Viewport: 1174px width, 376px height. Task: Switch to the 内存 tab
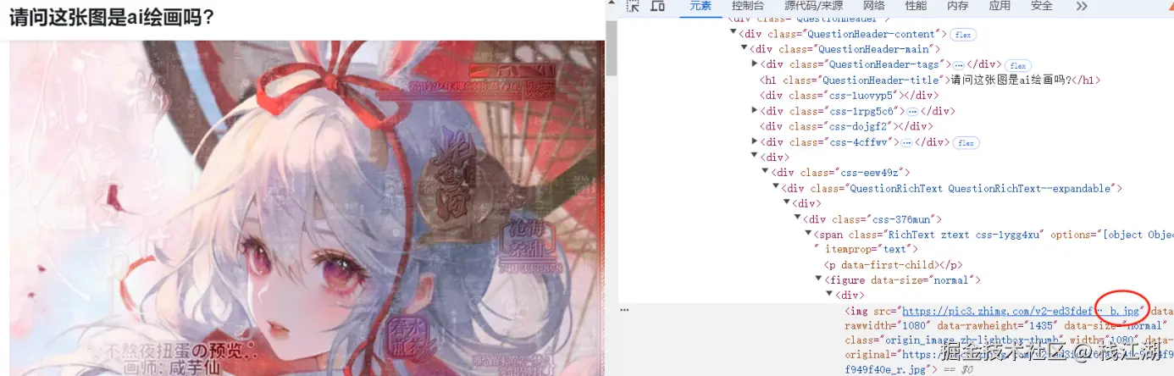pos(958,6)
